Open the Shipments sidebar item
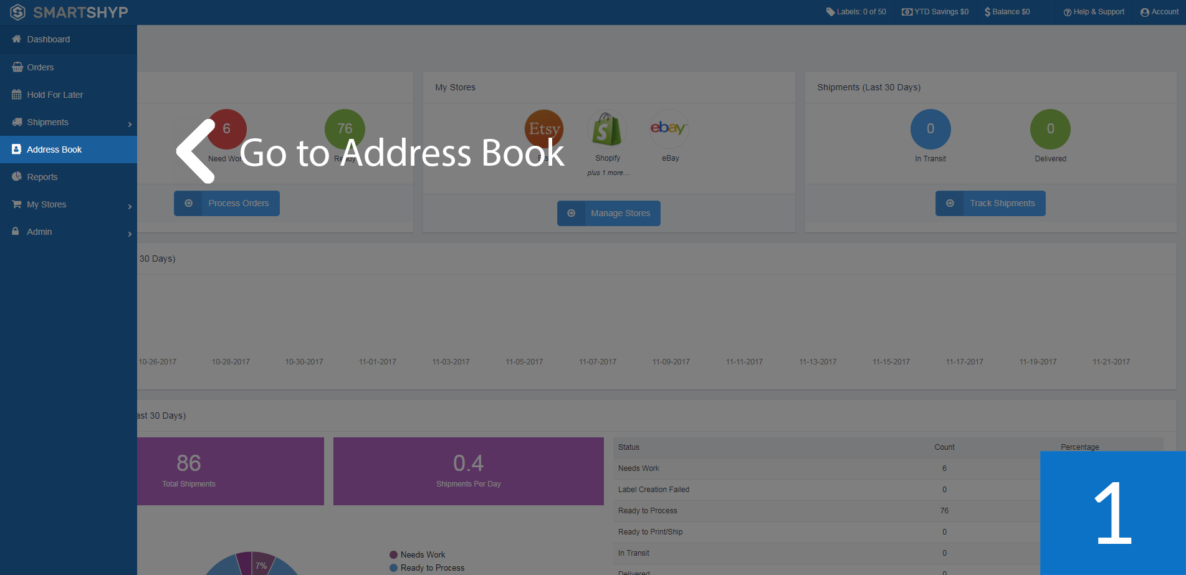This screenshot has width=1186, height=575. [x=69, y=122]
